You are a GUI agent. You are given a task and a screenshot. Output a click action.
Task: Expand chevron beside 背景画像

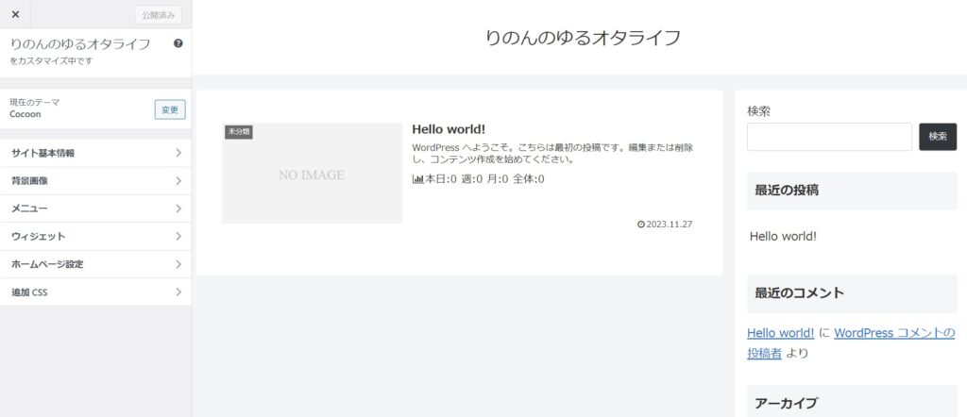pyautogui.click(x=178, y=180)
